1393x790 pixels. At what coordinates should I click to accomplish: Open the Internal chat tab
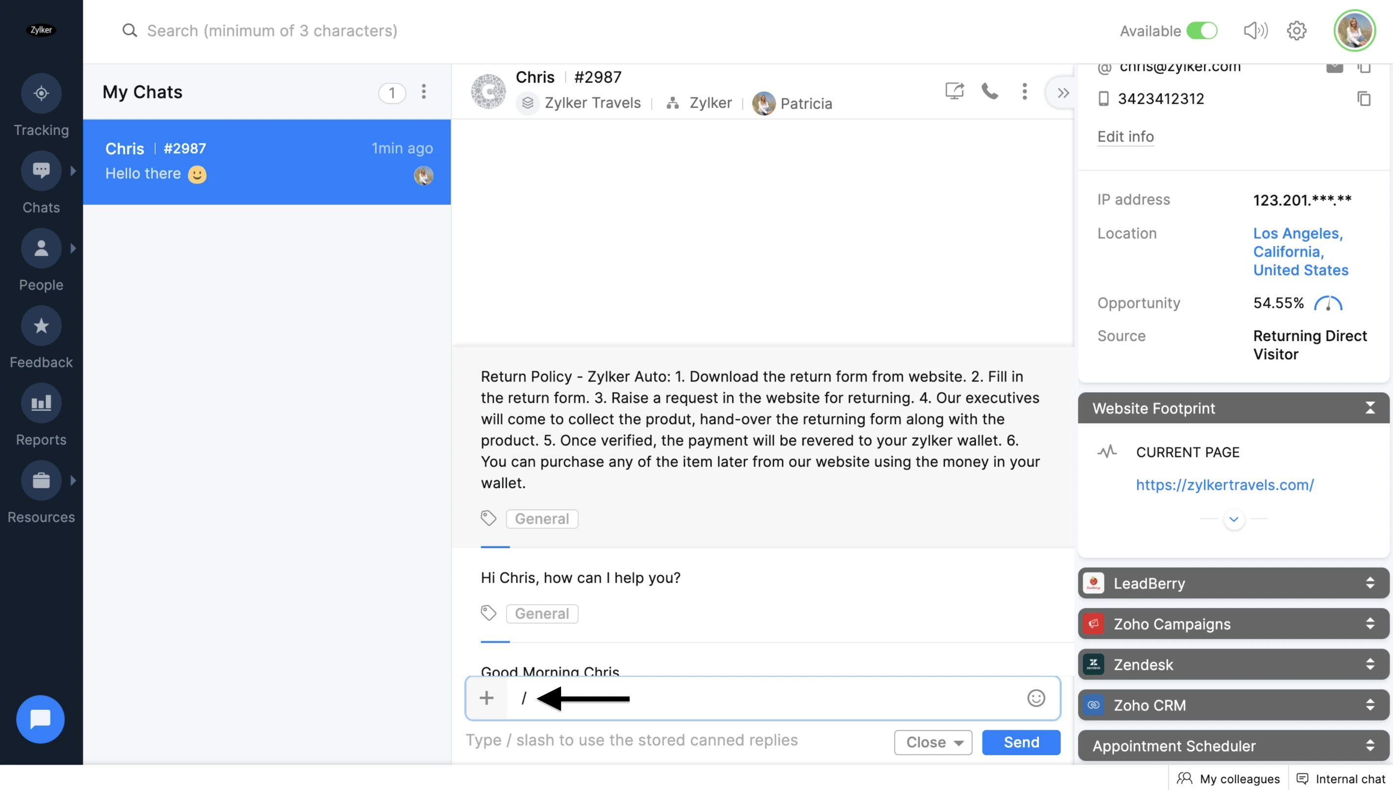click(1341, 779)
